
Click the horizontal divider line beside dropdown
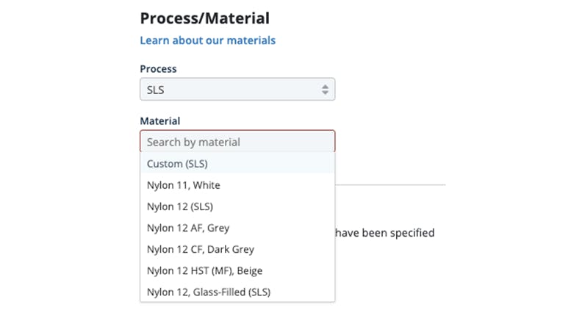pyautogui.click(x=389, y=185)
